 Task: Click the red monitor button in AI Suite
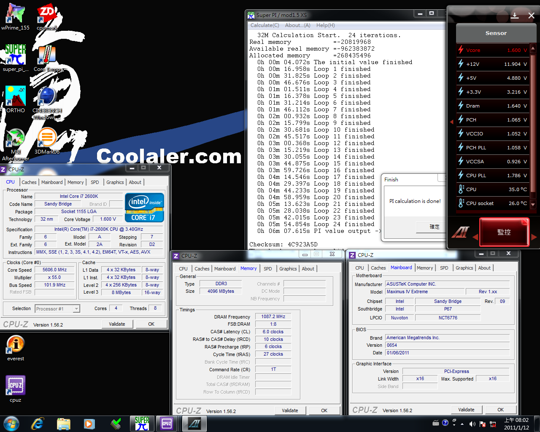pos(504,232)
